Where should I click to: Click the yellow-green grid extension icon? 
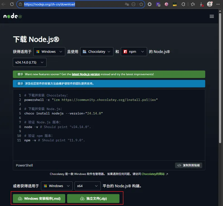click(175, 4)
